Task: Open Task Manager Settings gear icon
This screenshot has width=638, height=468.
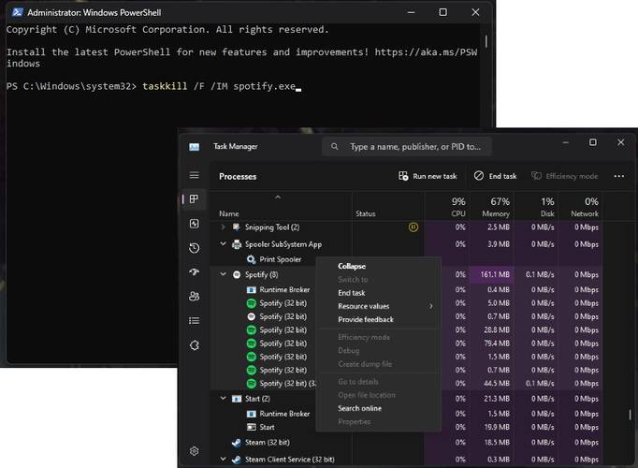Action: click(194, 451)
